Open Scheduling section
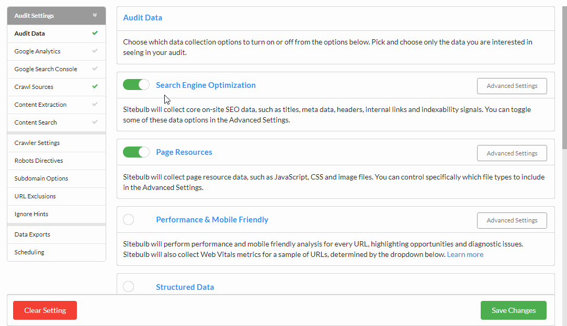Image resolution: width=567 pixels, height=326 pixels. tap(56, 252)
